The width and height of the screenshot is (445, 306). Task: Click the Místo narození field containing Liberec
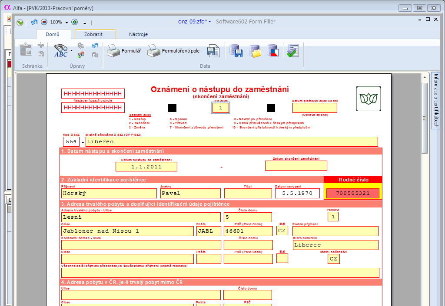[335, 245]
